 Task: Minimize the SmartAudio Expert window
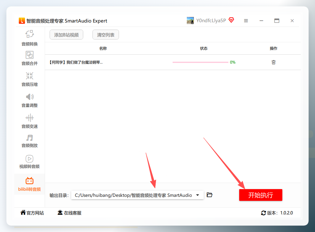261,21
